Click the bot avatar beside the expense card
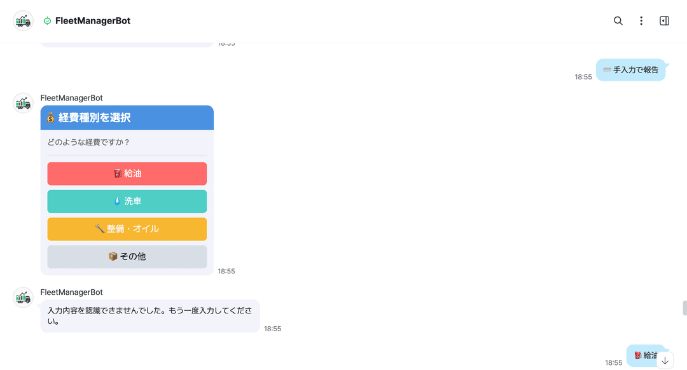This screenshot has width=687, height=370. pos(23,102)
